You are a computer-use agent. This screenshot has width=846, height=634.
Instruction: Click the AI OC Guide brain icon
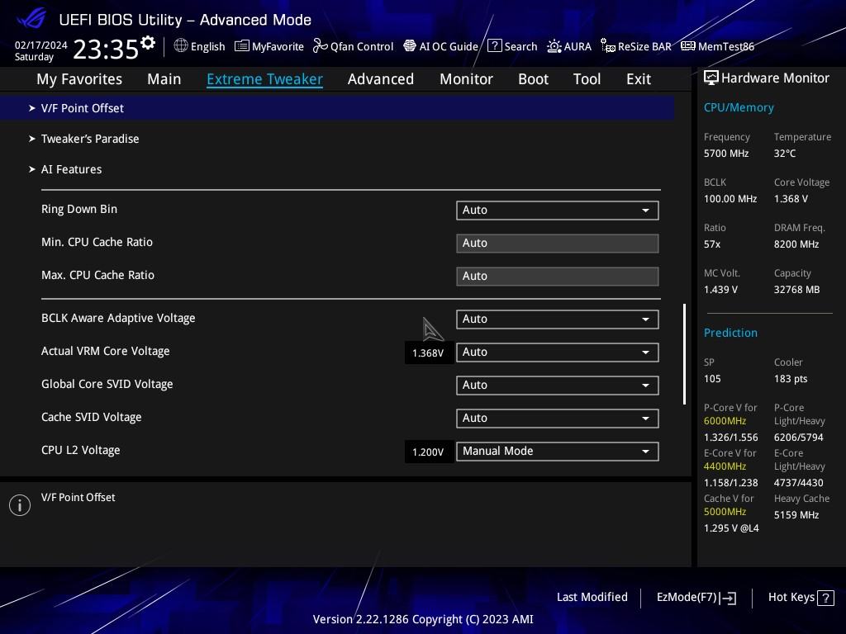point(410,46)
